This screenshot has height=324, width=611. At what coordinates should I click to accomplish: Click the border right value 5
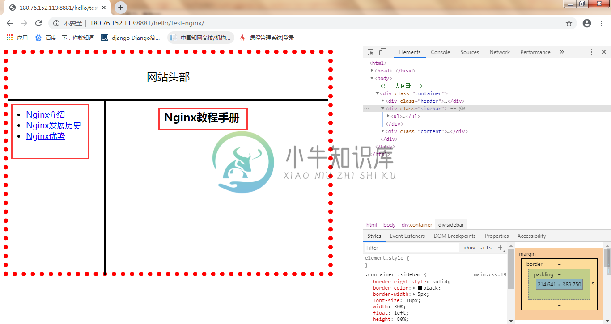click(x=593, y=285)
